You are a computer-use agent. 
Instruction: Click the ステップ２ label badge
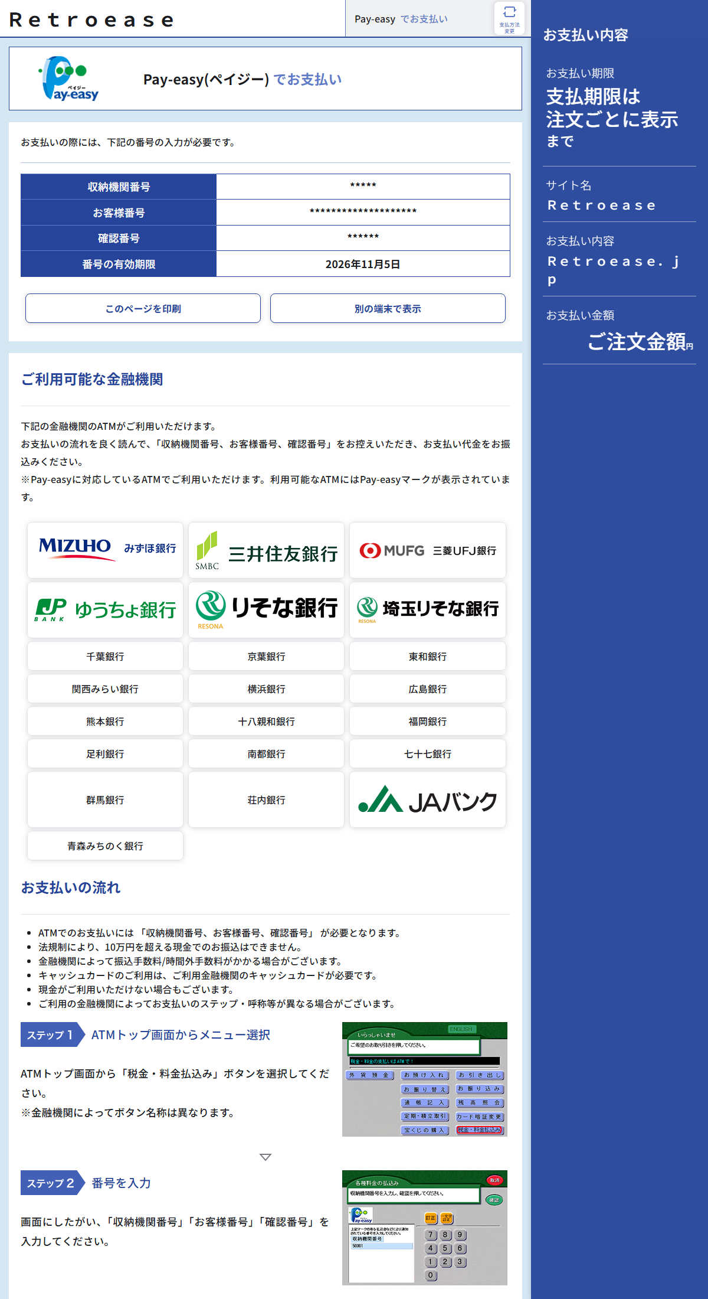[53, 1183]
